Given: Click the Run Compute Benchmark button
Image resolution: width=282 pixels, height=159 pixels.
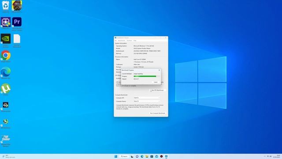Looking at the screenshot, I should pos(158,113).
